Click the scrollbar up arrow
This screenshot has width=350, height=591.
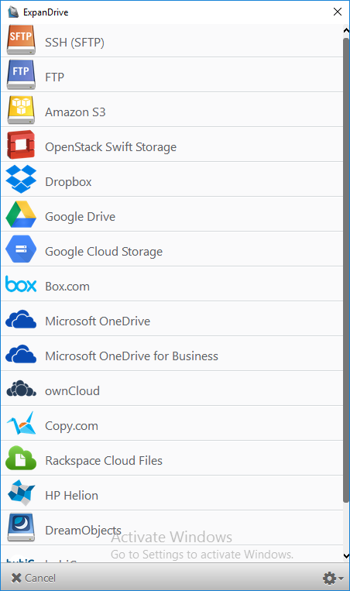(x=346, y=30)
